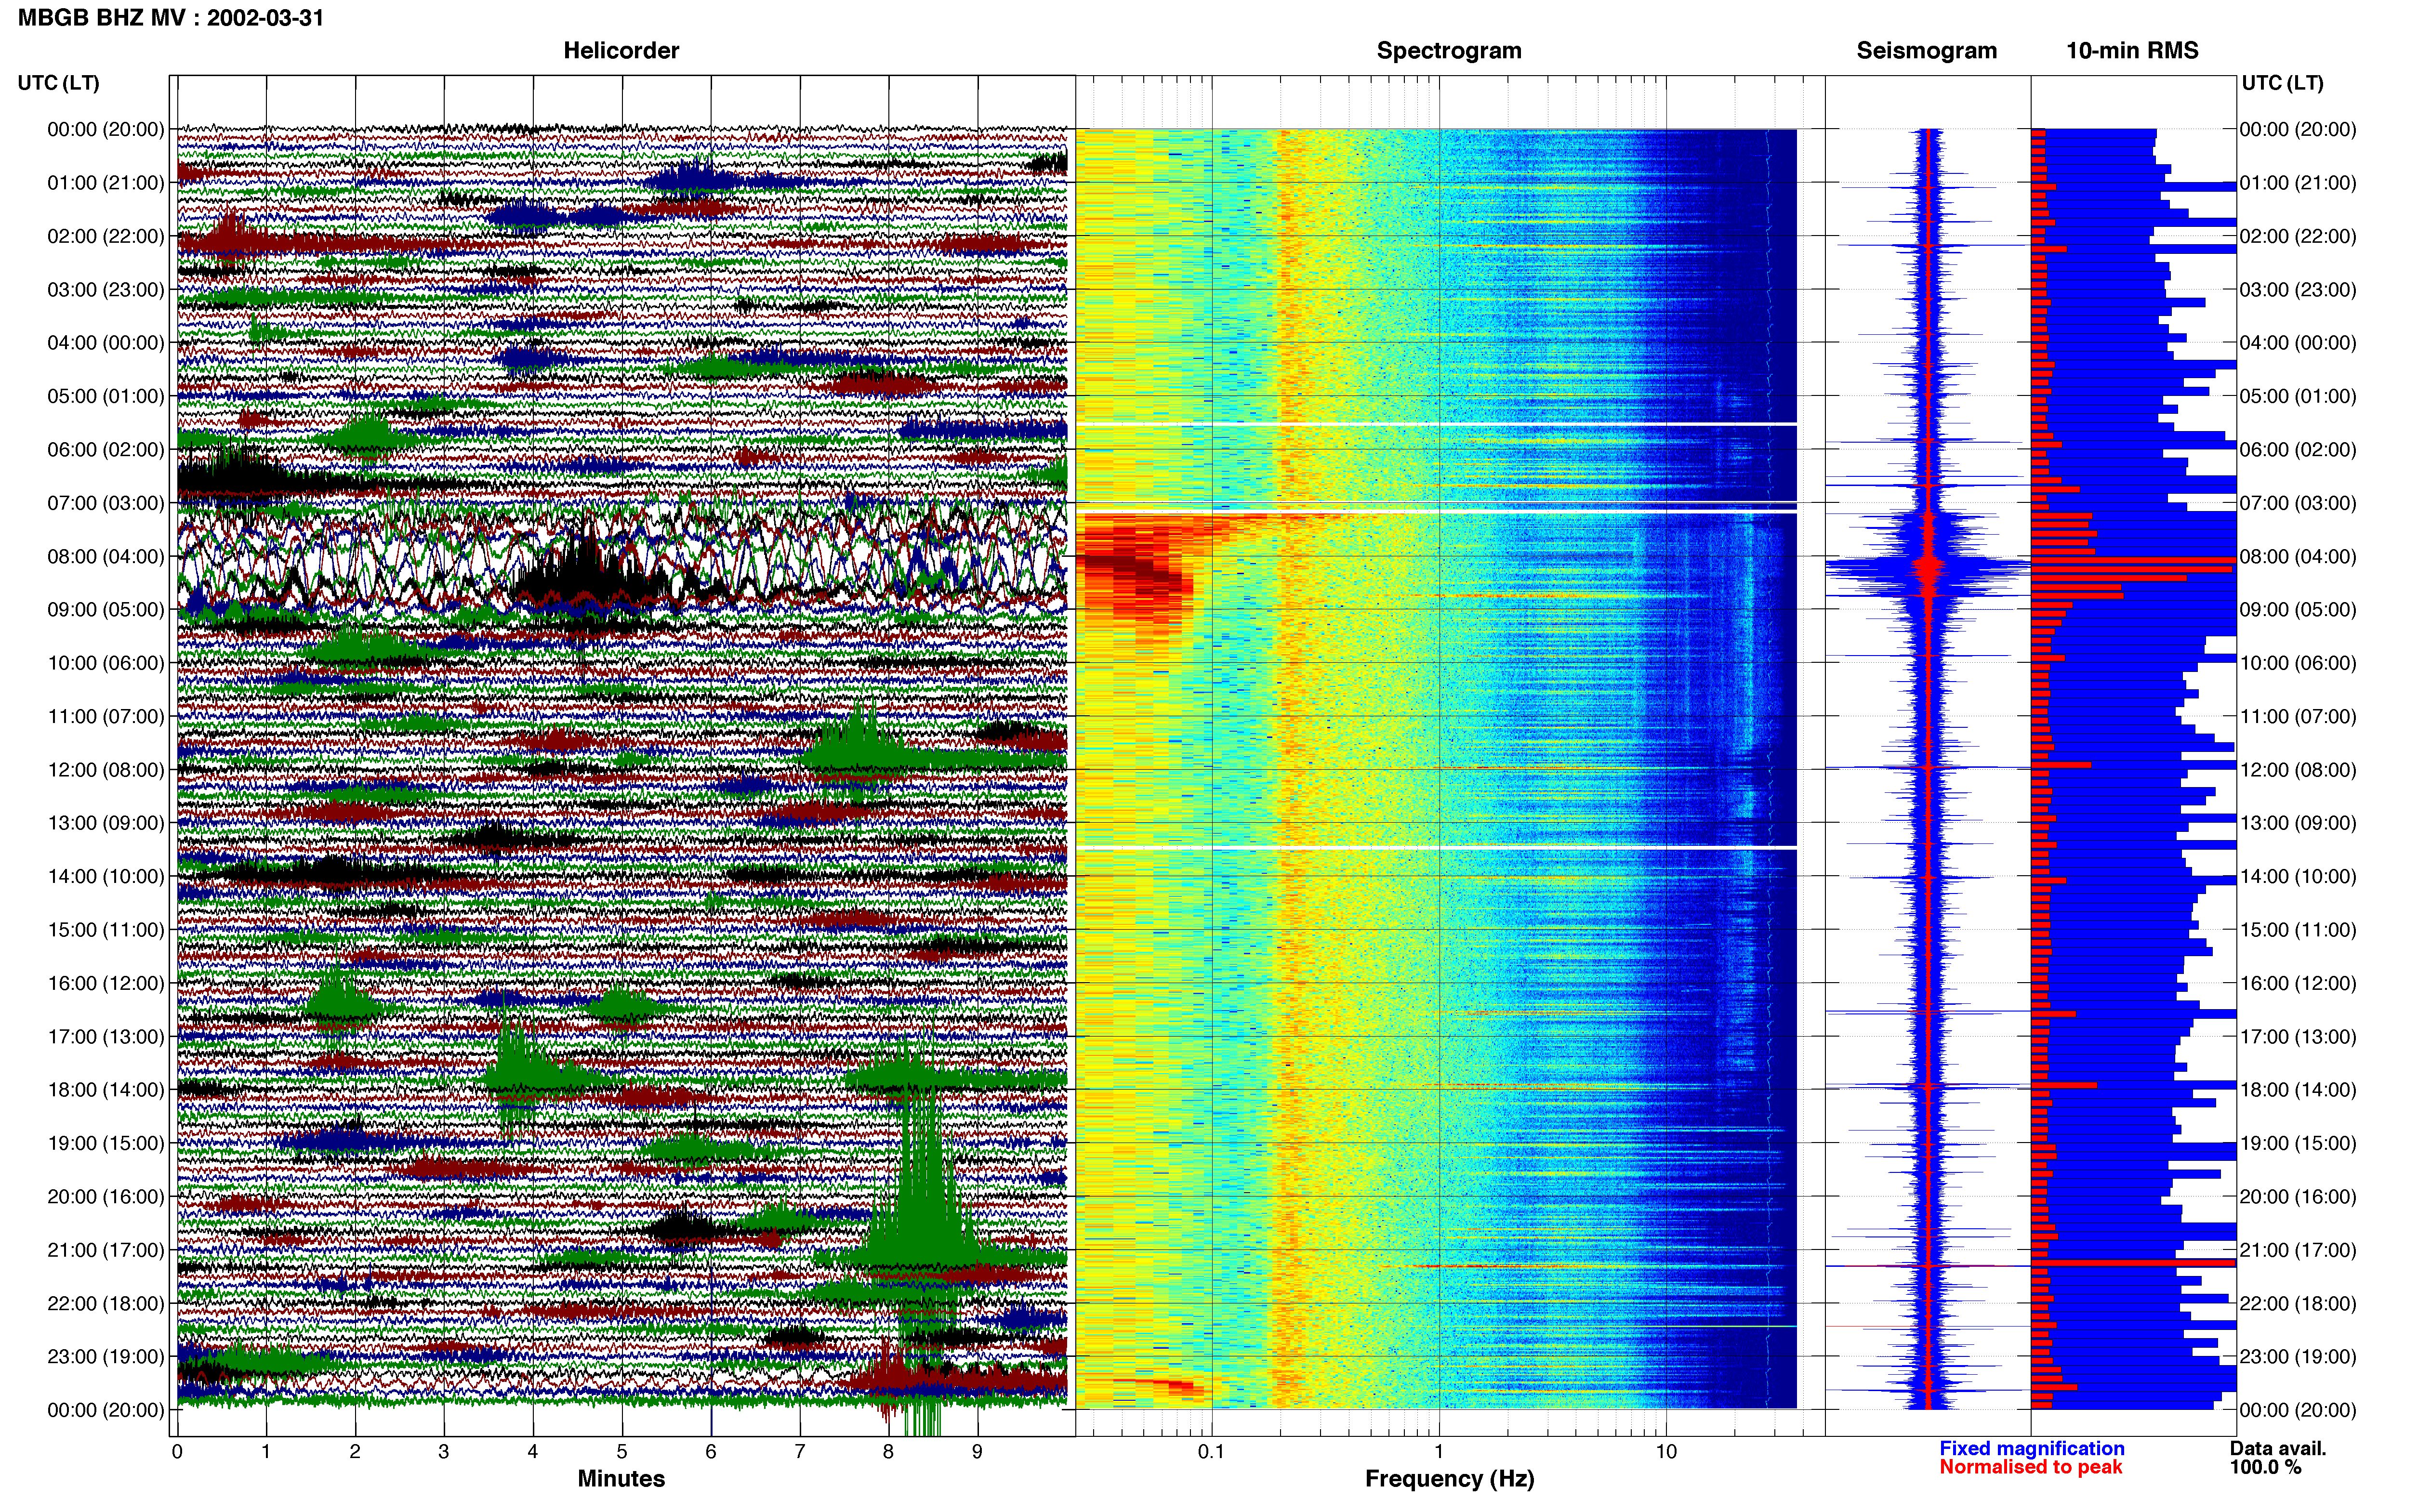Click left time label '05:00 (01:00)'

pyautogui.click(x=106, y=396)
